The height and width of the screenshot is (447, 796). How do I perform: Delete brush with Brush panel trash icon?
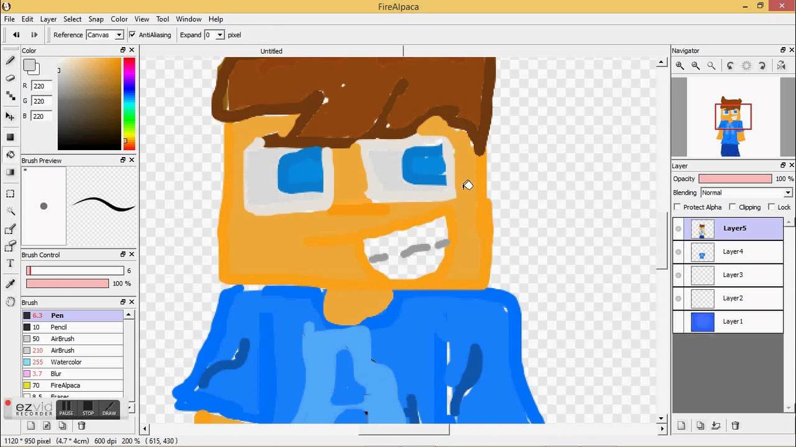[81, 425]
